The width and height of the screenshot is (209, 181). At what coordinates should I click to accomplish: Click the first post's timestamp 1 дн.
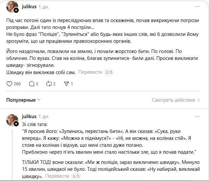[44, 7]
